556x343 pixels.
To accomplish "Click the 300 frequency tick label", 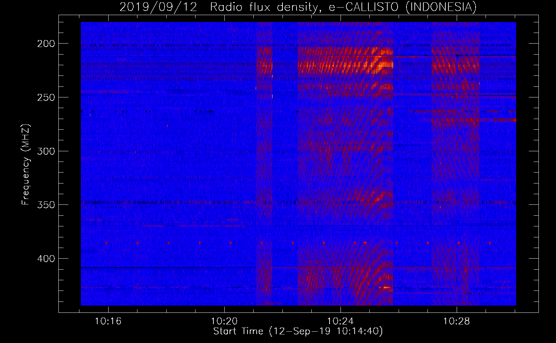I will click(46, 151).
